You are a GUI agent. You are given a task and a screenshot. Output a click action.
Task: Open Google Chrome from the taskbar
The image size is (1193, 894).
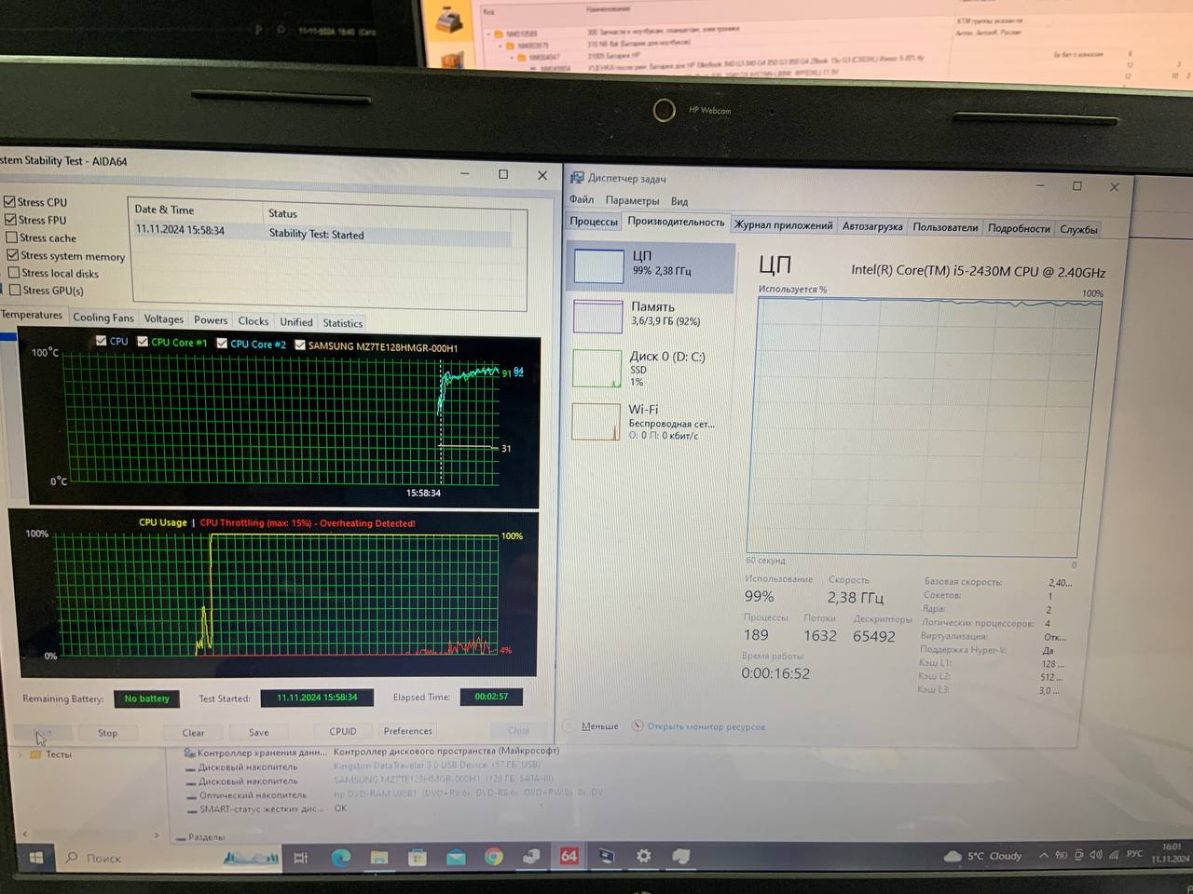494,857
